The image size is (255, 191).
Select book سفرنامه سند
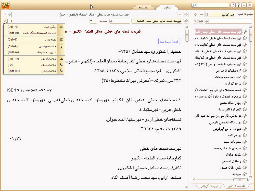point(232,142)
